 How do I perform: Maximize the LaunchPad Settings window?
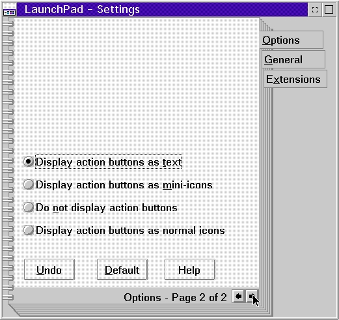329,10
